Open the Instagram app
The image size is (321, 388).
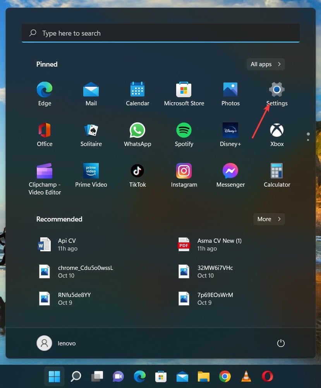(184, 175)
